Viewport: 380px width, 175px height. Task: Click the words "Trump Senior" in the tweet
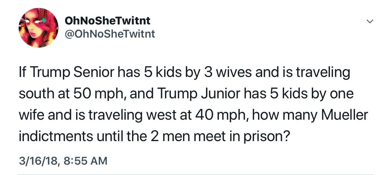72,73
